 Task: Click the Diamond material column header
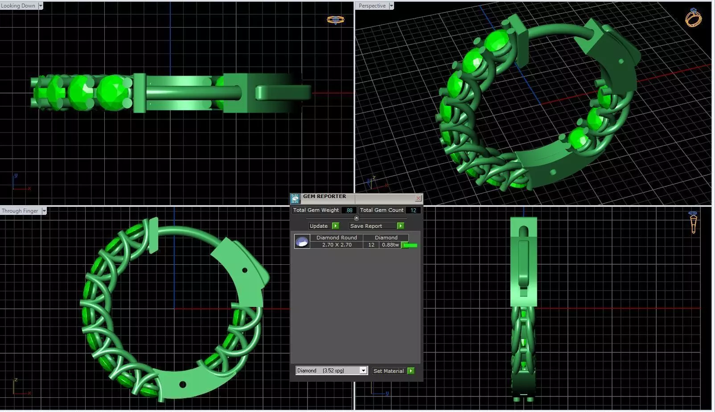pyautogui.click(x=386, y=238)
